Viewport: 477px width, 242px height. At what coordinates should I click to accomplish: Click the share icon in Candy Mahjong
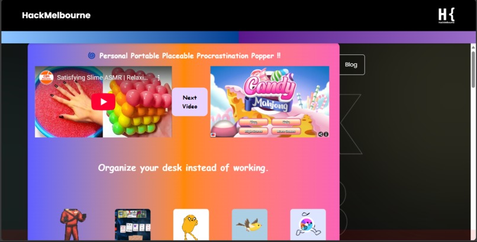coord(321,134)
